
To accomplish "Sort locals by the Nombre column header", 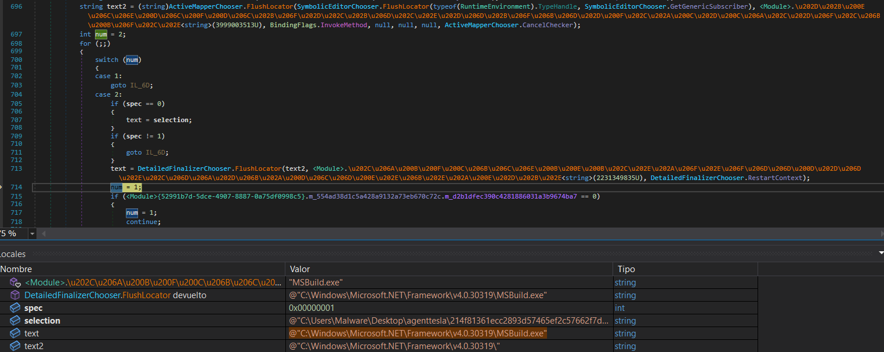I will pyautogui.click(x=16, y=269).
